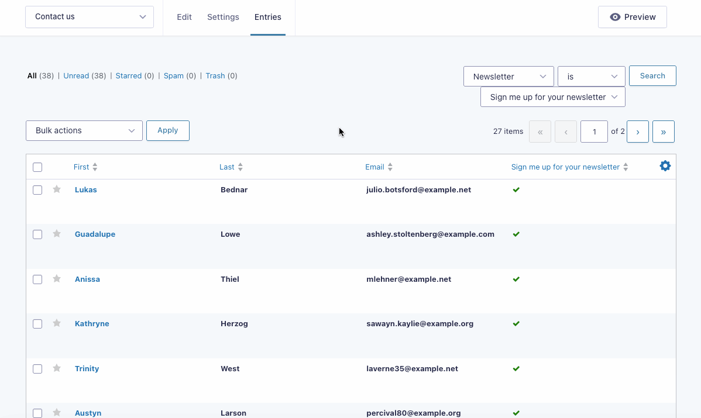Screen dimensions: 701x418
Task: Jump to first page with double-arrow icon
Action: pos(540,131)
